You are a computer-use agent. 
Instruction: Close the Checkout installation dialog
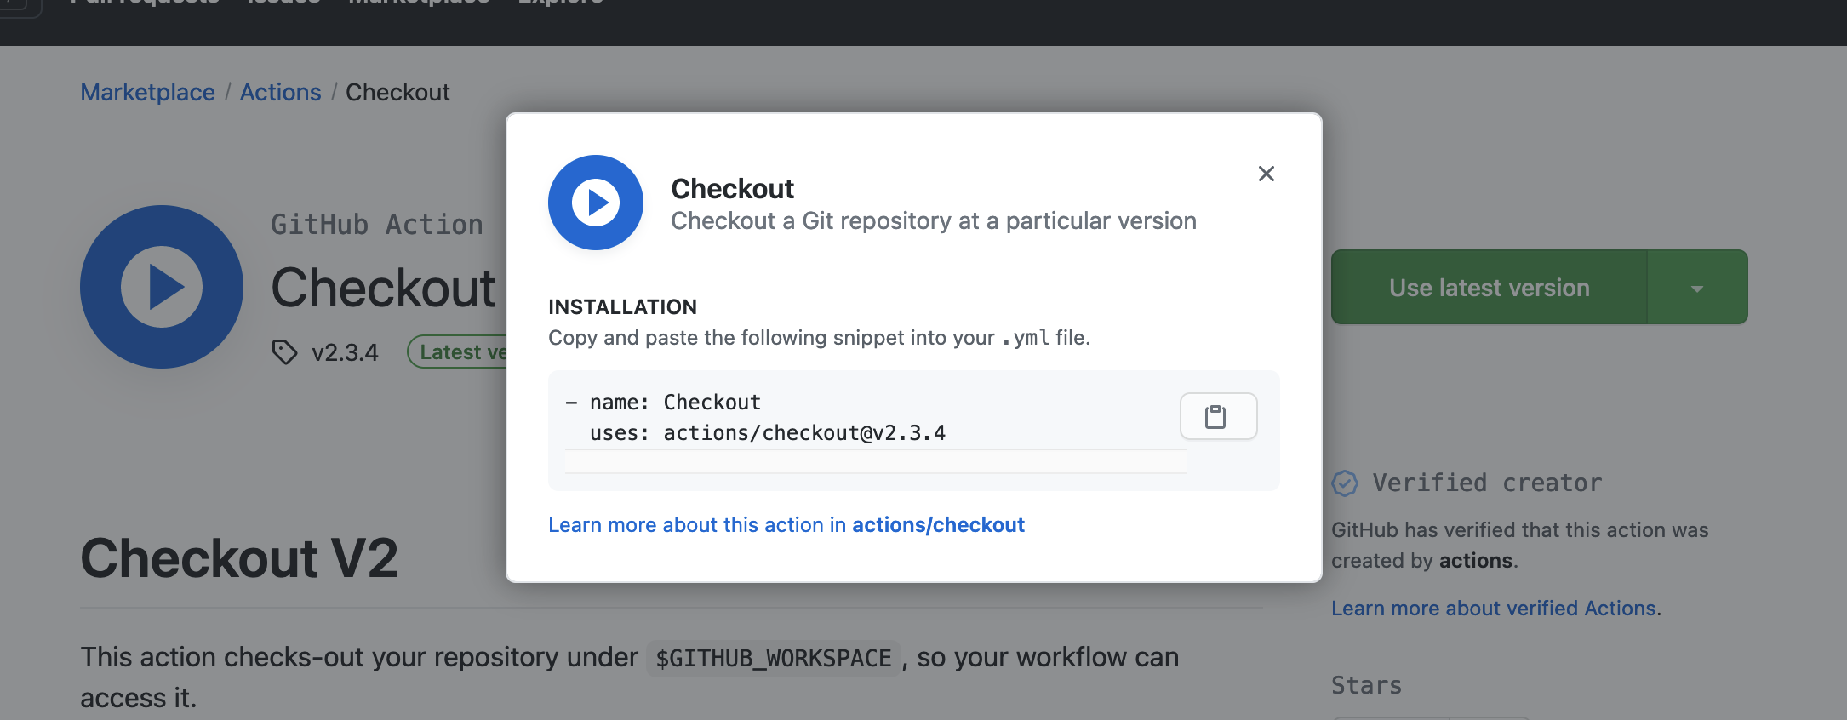1266,174
